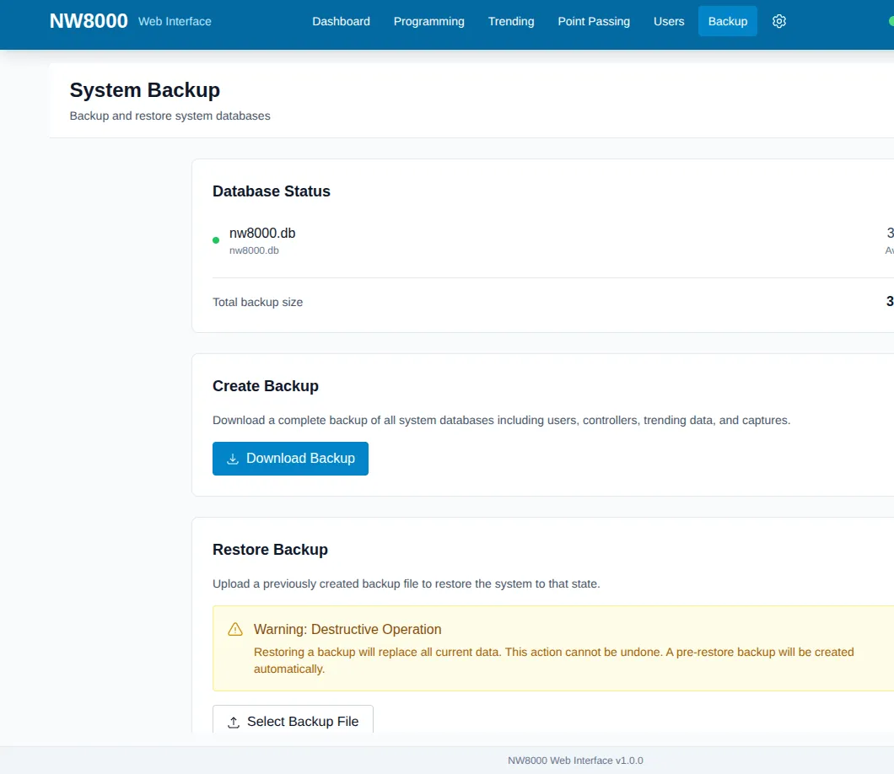The height and width of the screenshot is (774, 894).
Task: Click the footer 'NW8000 Web Interface v1.0.0' text
Action: click(x=575, y=761)
